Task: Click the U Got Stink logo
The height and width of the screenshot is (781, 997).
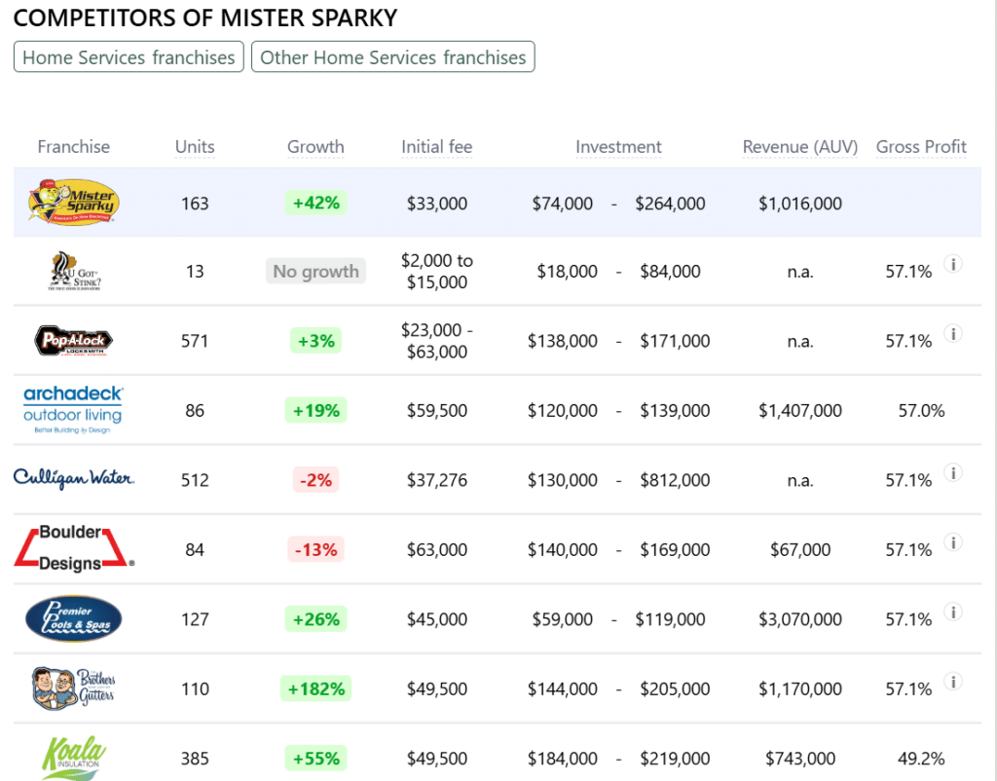Action: pyautogui.click(x=74, y=272)
